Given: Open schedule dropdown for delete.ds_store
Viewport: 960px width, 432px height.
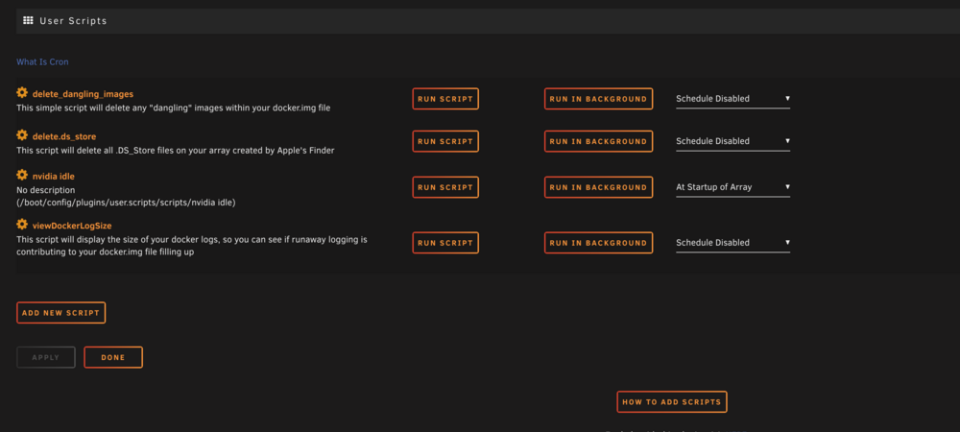Looking at the screenshot, I should pos(732,141).
